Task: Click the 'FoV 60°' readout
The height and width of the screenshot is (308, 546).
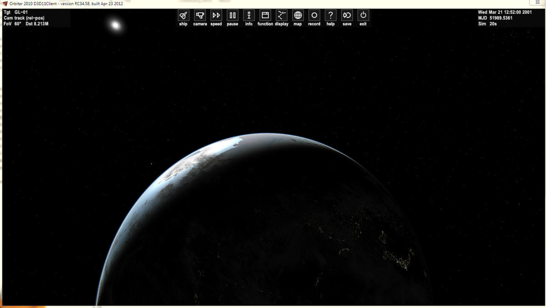Action: 13,24
